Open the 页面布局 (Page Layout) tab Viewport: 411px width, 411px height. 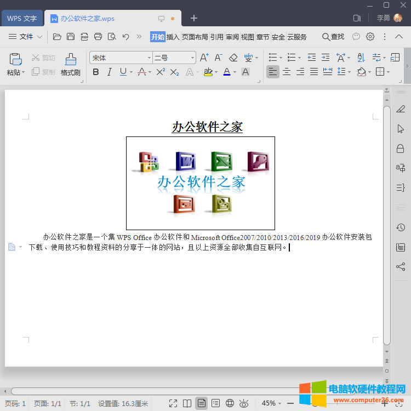coord(195,37)
